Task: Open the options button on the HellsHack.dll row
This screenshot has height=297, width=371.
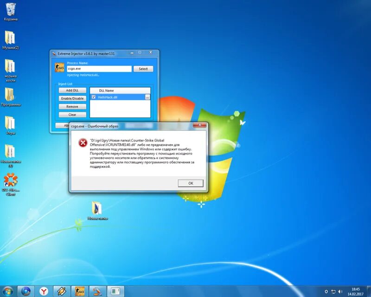Action: 147,97
